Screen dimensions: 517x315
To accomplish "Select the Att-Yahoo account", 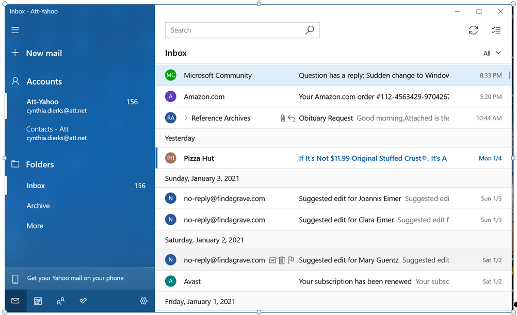I will pyautogui.click(x=80, y=106).
